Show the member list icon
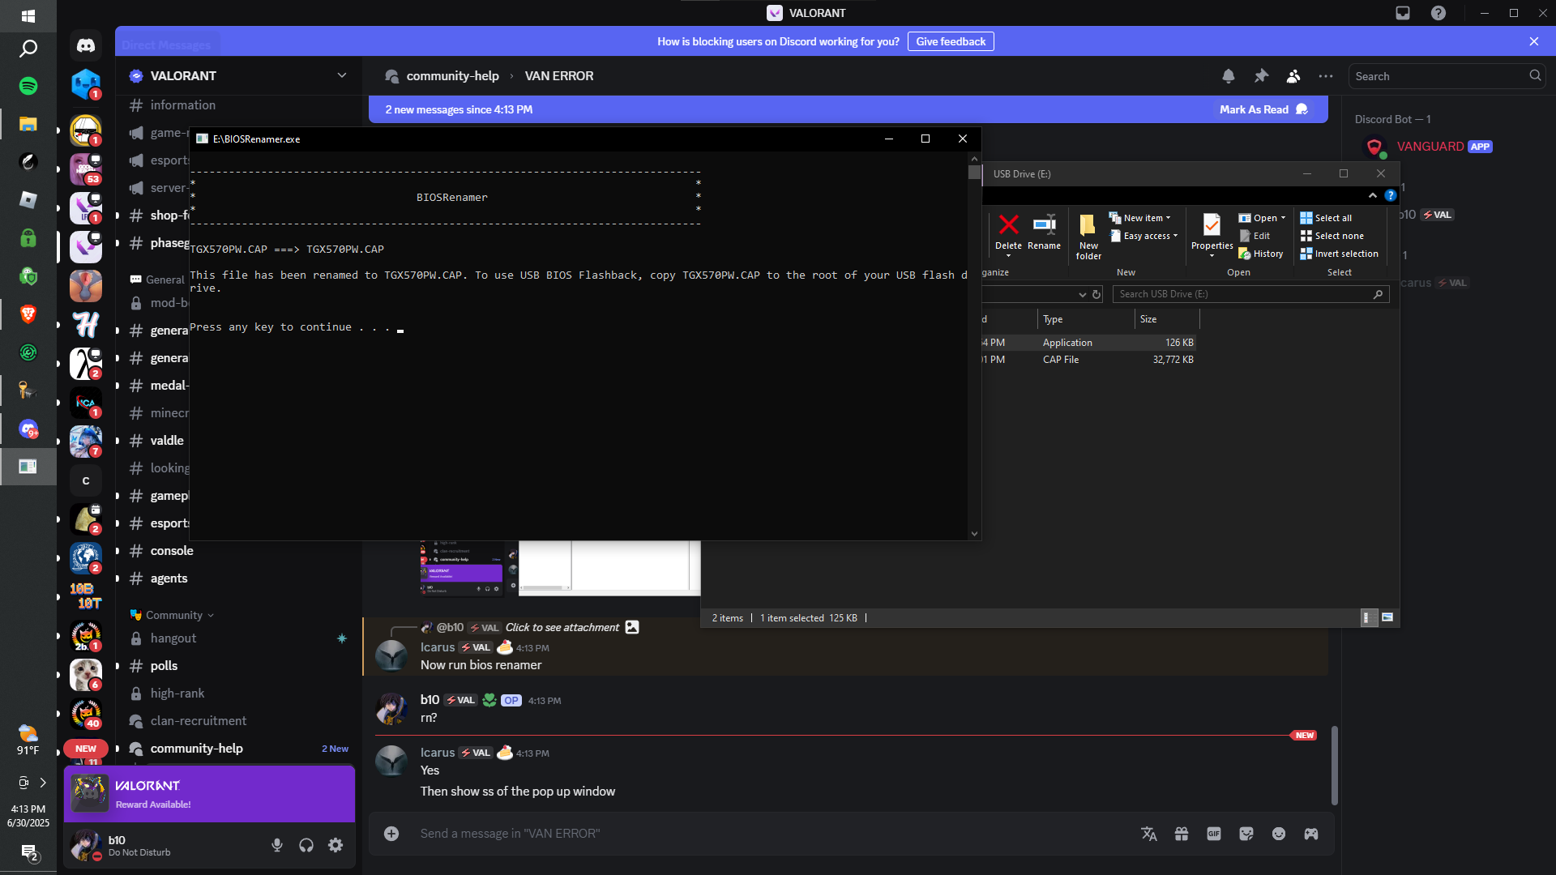The height and width of the screenshot is (875, 1556). pyautogui.click(x=1293, y=76)
